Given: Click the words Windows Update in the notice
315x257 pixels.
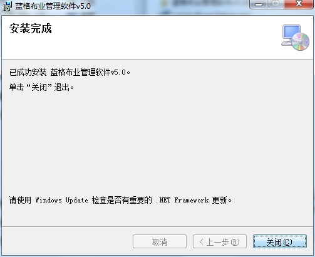Looking at the screenshot, I should pos(61,200).
